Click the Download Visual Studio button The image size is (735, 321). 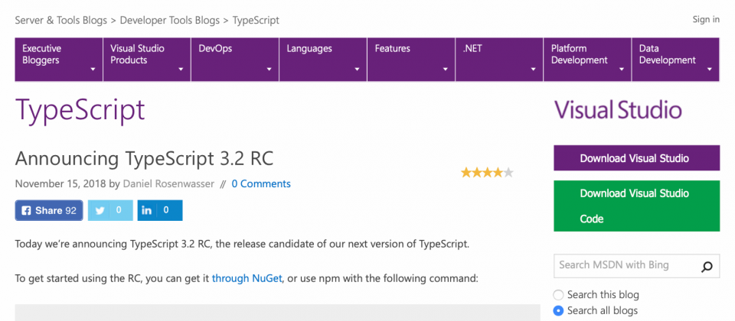636,158
